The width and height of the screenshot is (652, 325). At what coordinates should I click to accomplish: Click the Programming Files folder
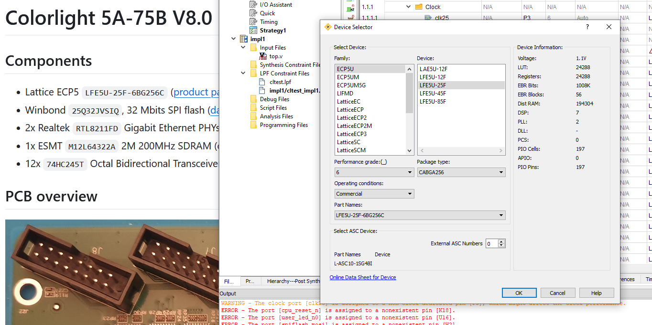click(283, 125)
